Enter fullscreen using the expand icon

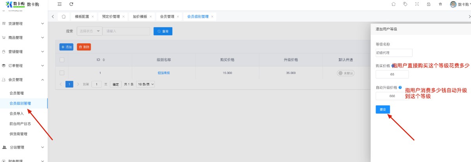[x=417, y=4]
